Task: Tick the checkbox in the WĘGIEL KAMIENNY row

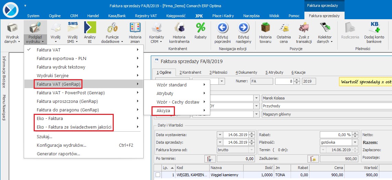Action: click(x=158, y=175)
